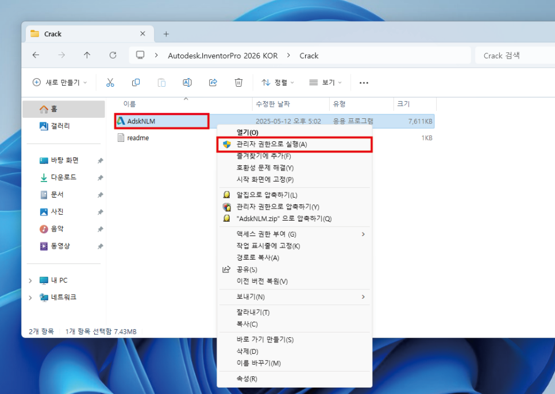Close the Crack tab

click(x=142, y=34)
